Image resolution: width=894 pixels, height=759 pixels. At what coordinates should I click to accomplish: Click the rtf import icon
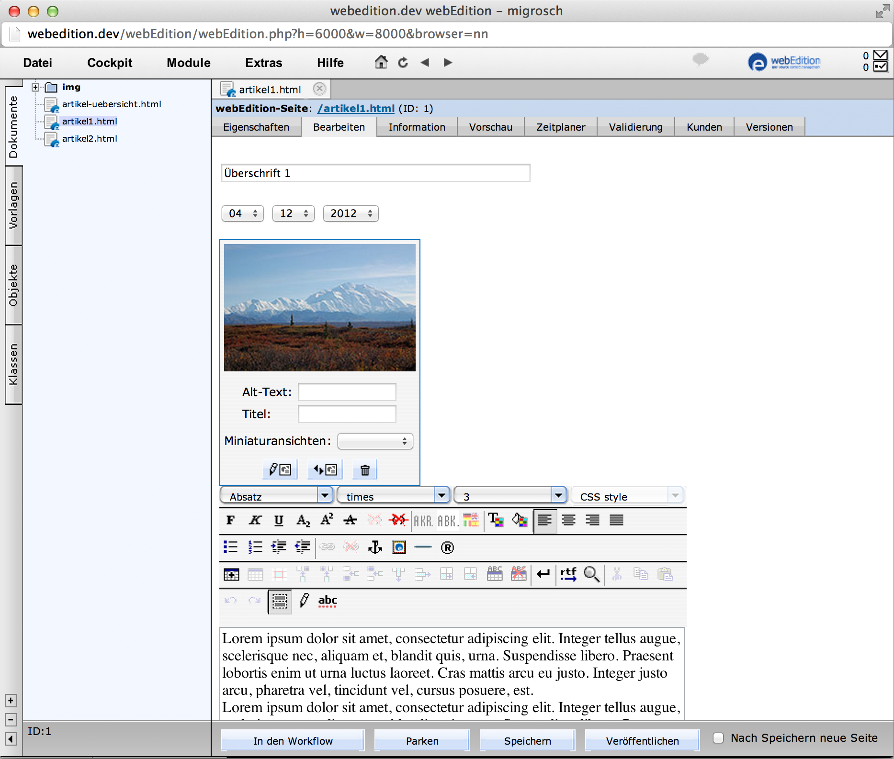point(568,574)
